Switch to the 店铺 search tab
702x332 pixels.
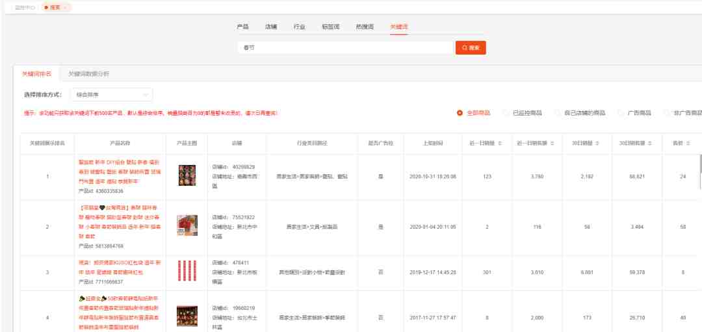click(x=271, y=27)
